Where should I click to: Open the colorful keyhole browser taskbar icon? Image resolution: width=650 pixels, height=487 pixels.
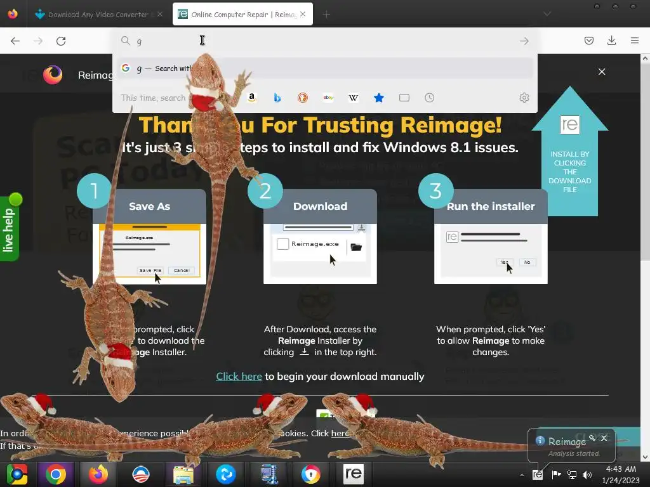tap(311, 474)
